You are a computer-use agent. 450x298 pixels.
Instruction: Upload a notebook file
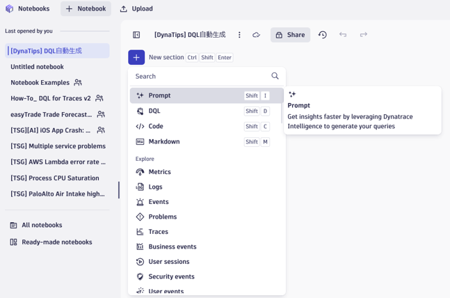pyautogui.click(x=136, y=8)
